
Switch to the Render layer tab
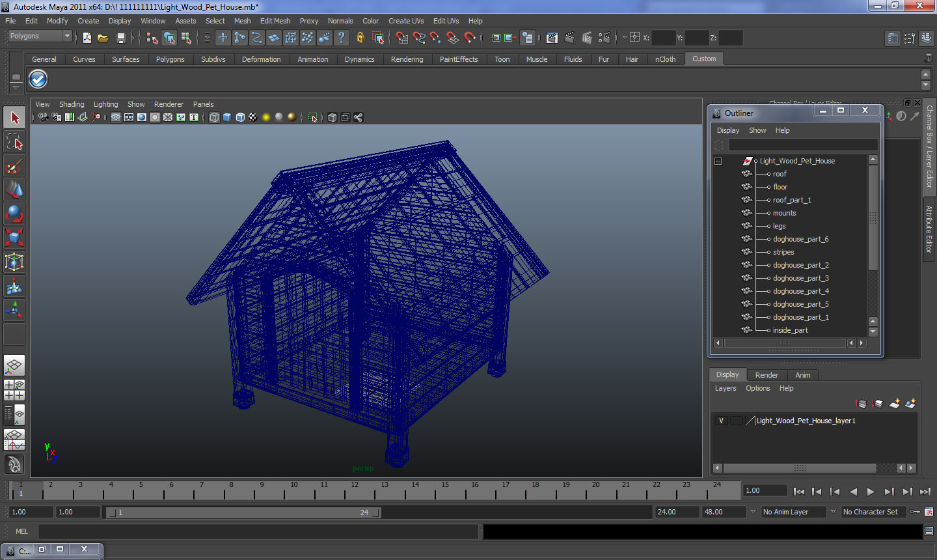[x=767, y=375]
